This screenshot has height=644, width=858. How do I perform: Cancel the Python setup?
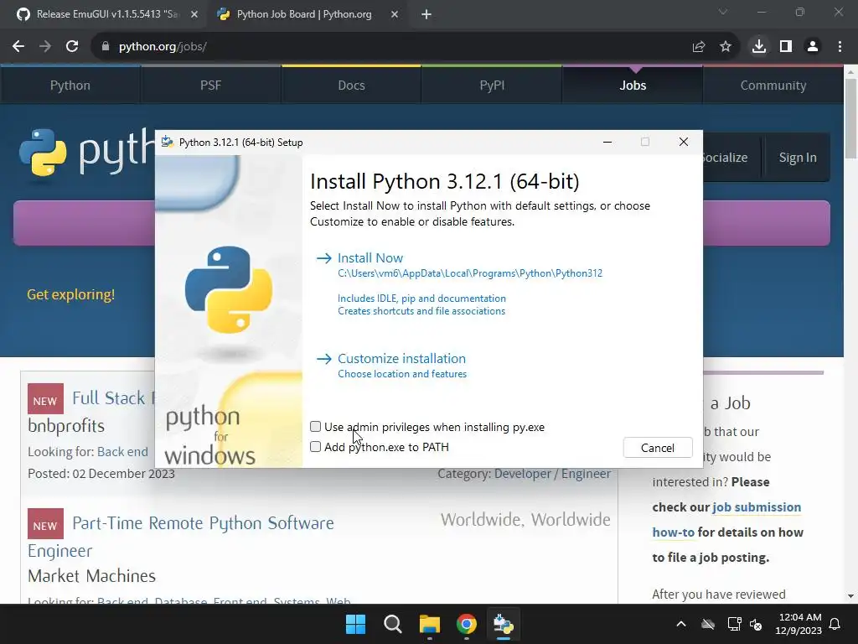click(x=658, y=448)
